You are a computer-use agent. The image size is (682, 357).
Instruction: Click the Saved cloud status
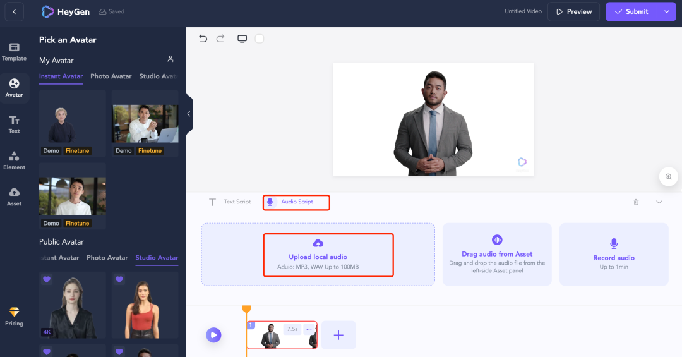click(x=112, y=12)
